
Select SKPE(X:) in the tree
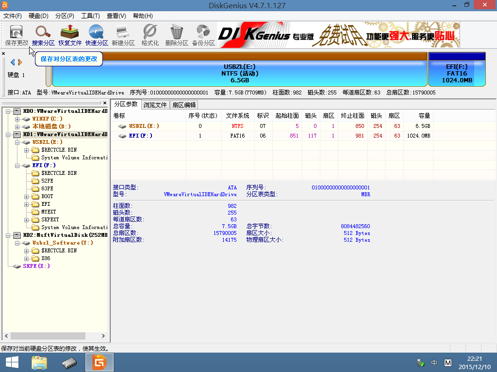click(36, 266)
